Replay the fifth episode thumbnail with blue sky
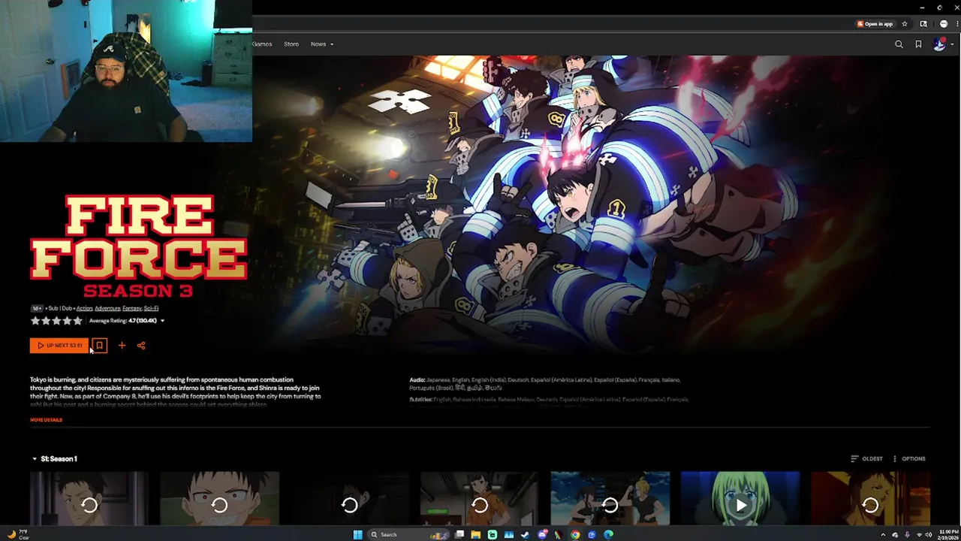961x541 pixels. click(610, 505)
